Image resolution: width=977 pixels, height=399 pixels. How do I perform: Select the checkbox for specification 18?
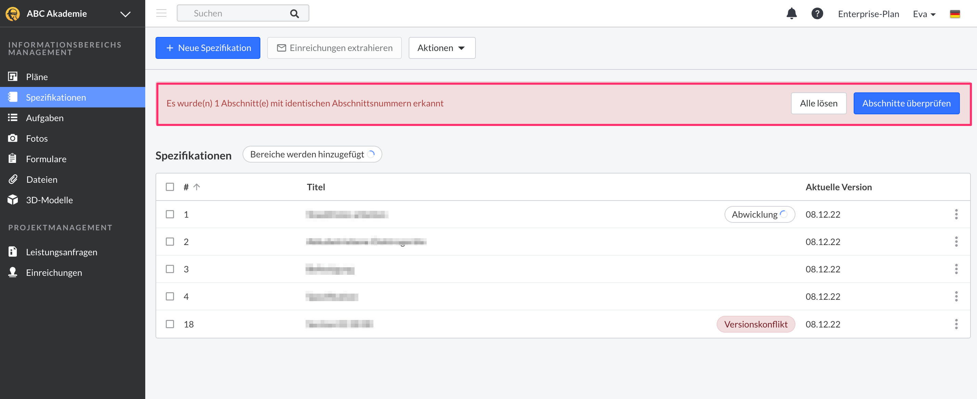click(170, 324)
